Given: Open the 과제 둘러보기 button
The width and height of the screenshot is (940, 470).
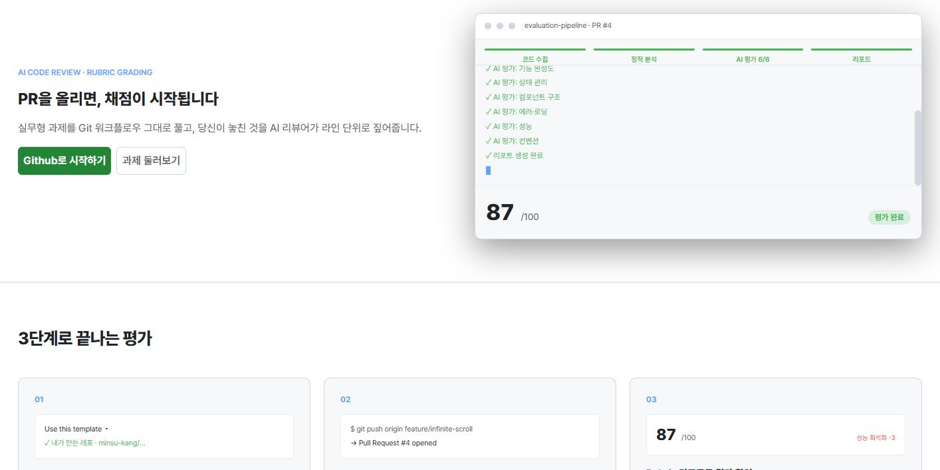Looking at the screenshot, I should pyautogui.click(x=151, y=161).
